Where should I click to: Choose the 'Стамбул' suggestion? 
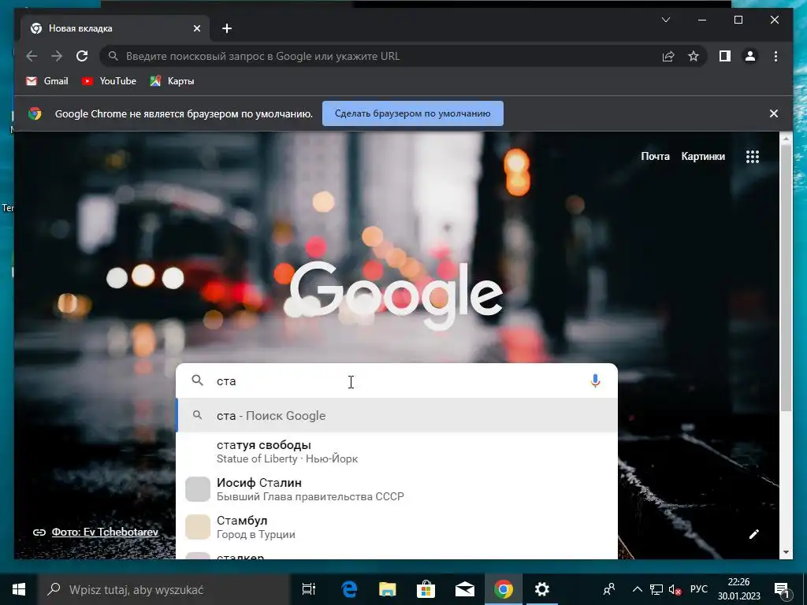click(x=396, y=527)
